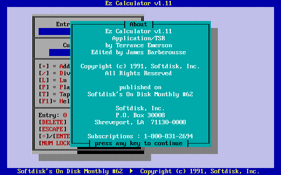Click the [ESCAPE] key label

[x=53, y=129]
